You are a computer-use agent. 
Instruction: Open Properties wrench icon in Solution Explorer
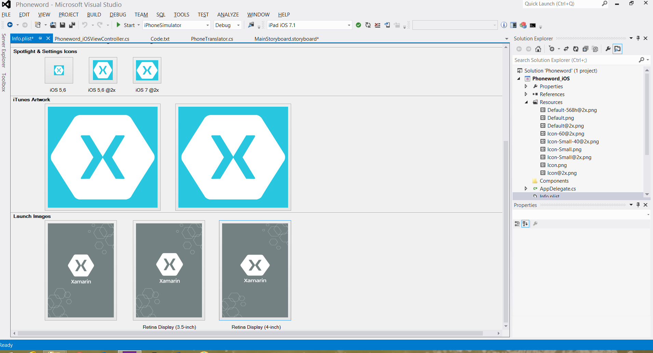[x=608, y=49]
